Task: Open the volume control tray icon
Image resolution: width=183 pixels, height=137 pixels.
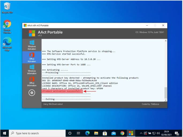Action: 158,133
